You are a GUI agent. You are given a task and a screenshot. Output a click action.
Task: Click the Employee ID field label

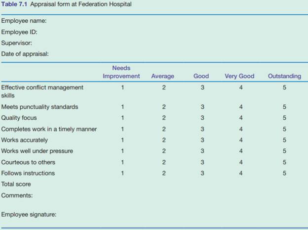tap(19, 32)
